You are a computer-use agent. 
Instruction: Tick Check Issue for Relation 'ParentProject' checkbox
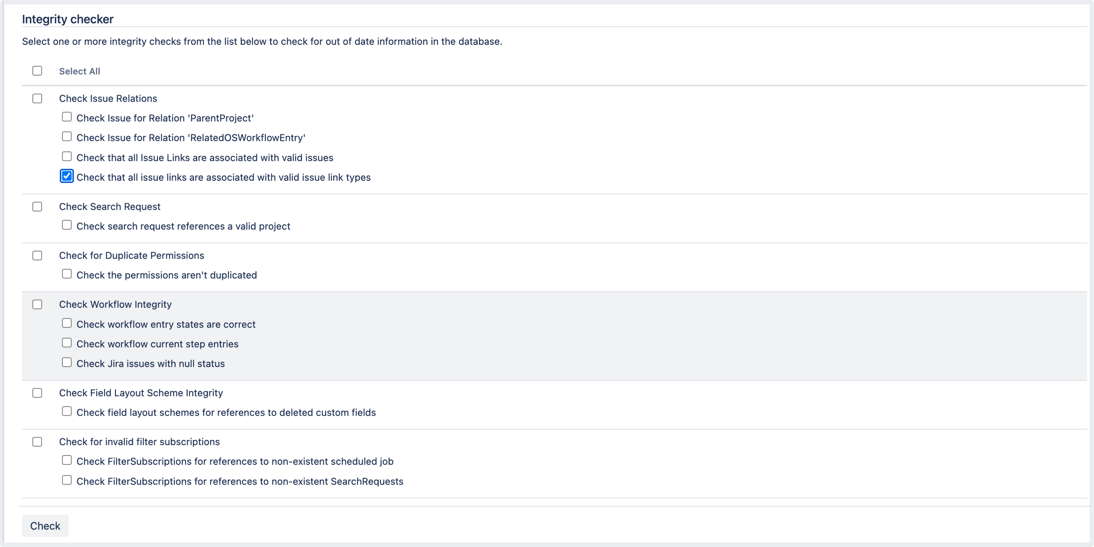67,117
